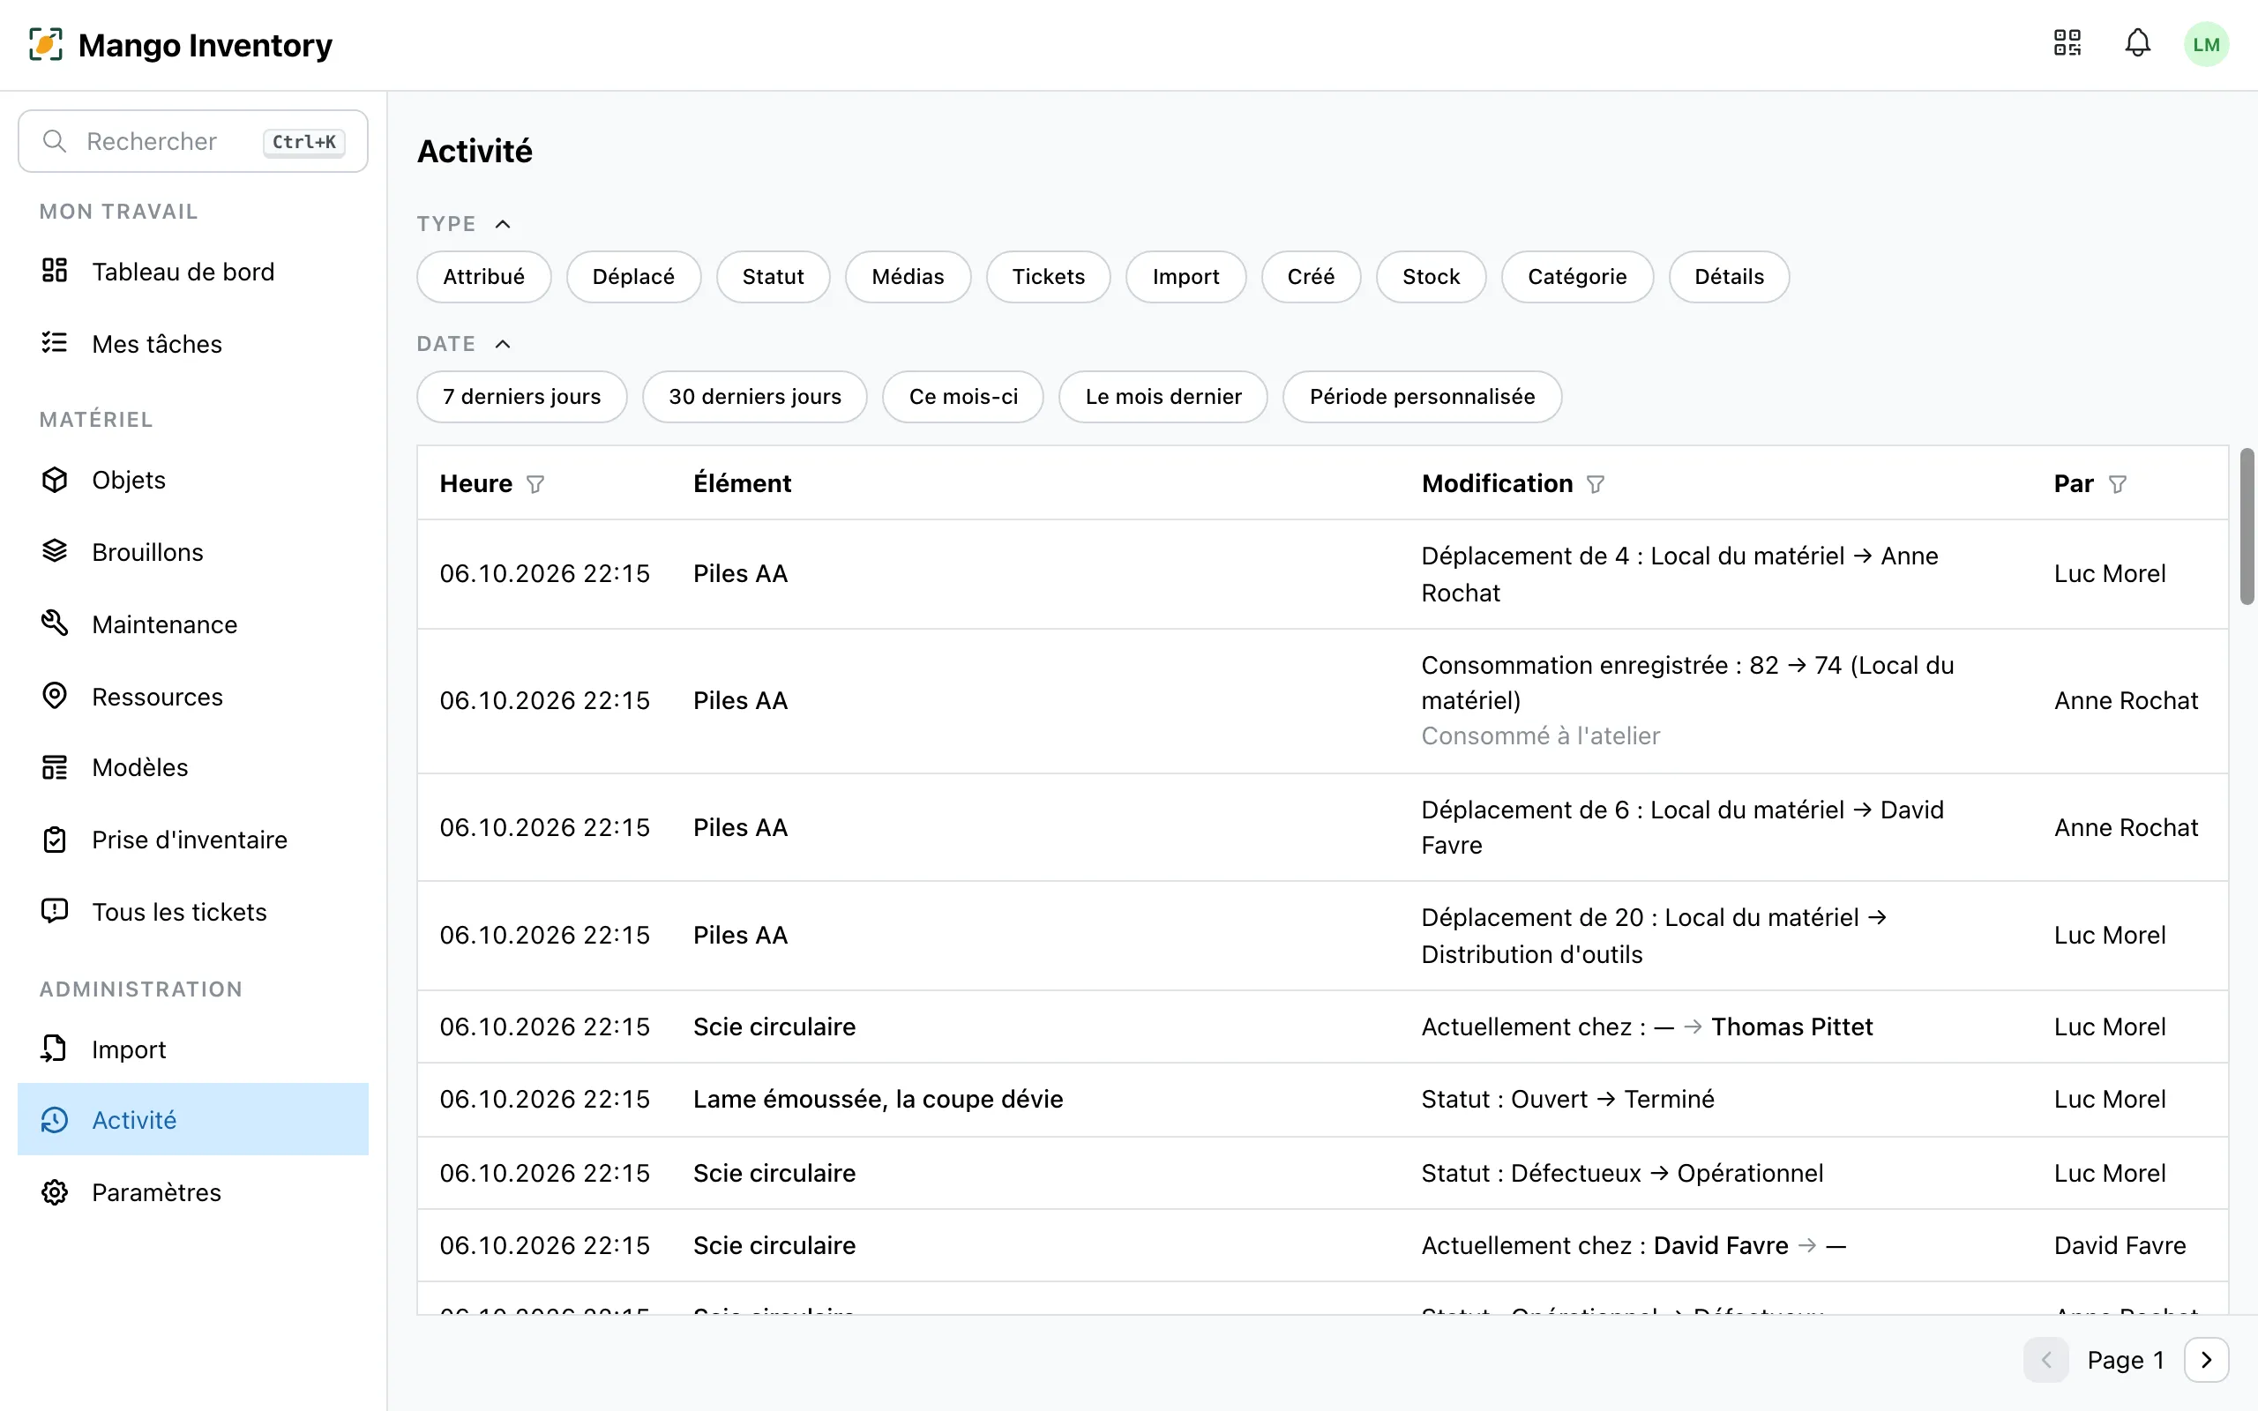Screen dimensions: 2258x1411
Task: Toggle the Déplacé type filter
Action: tap(633, 277)
